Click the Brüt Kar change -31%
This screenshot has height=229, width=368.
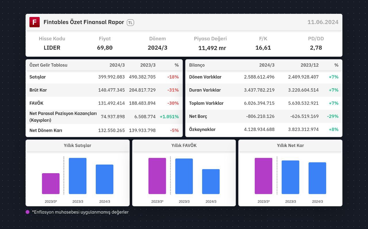point(173,90)
